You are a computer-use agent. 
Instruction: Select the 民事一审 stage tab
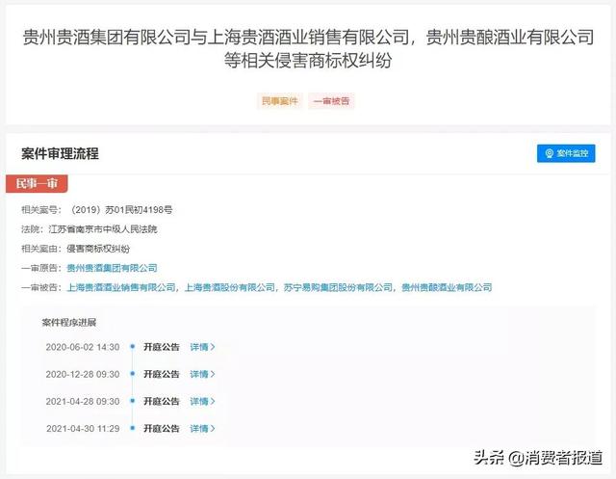(37, 184)
